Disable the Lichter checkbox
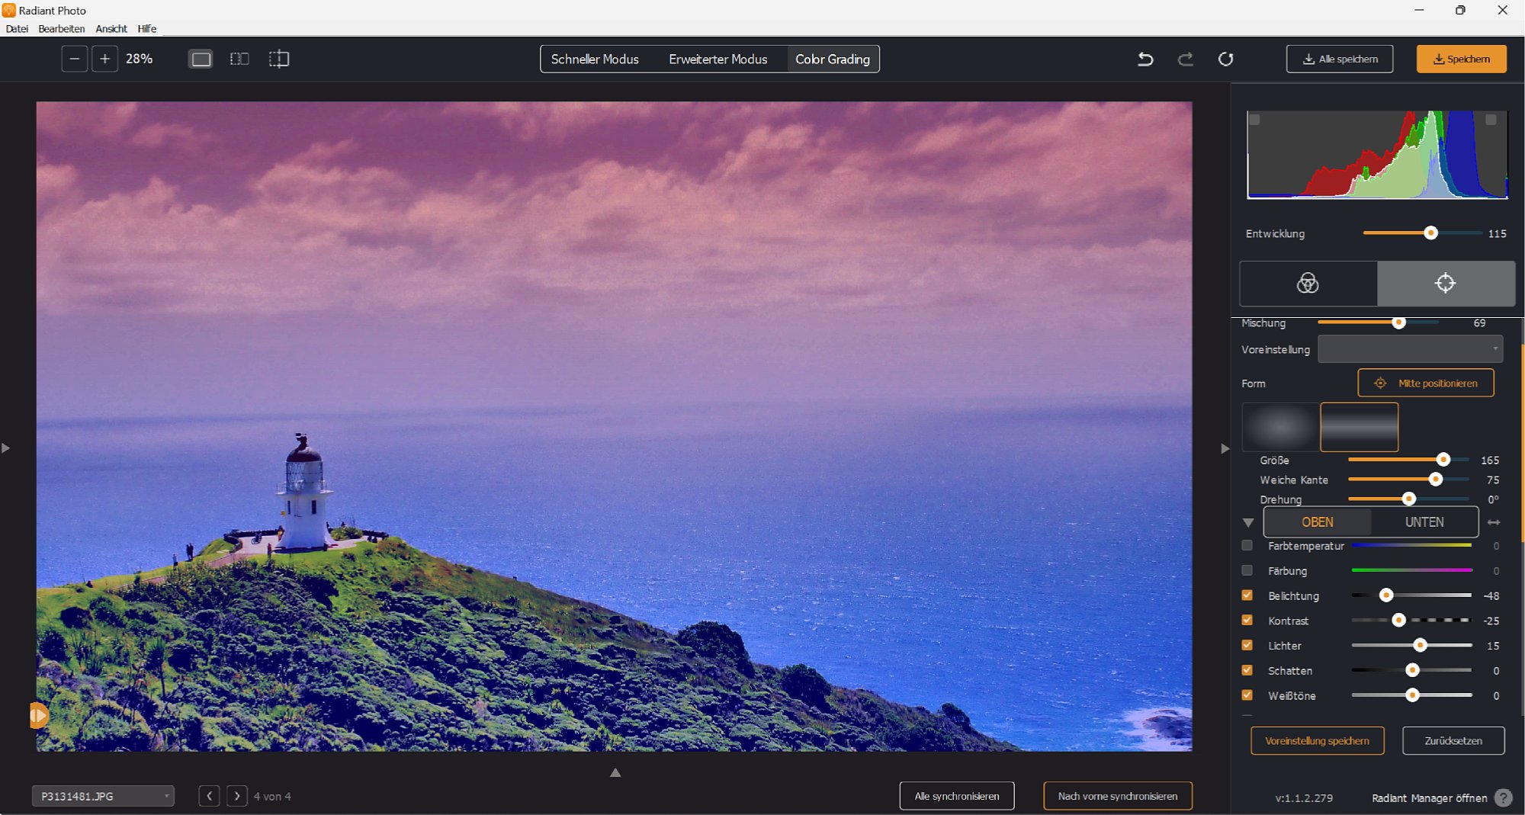This screenshot has height=815, width=1525. 1247,645
